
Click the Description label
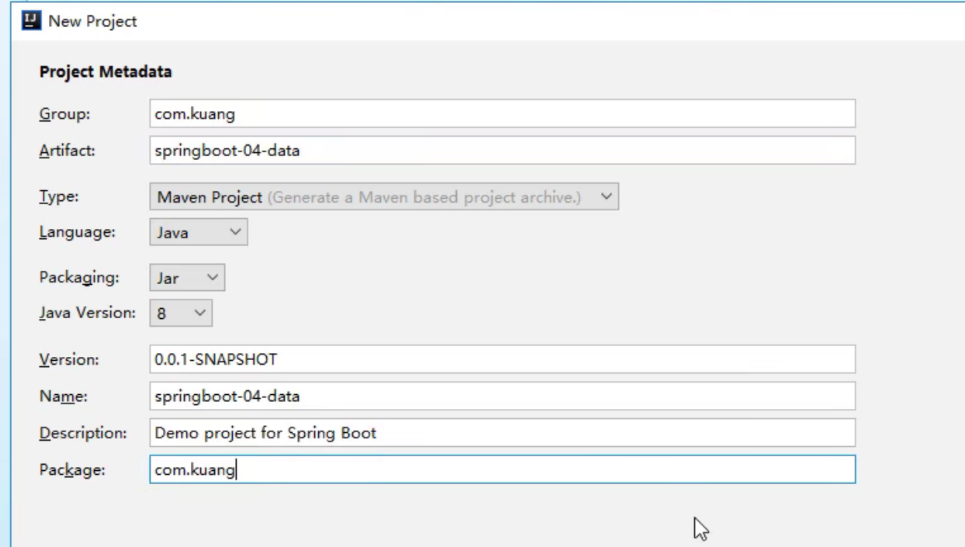83,433
